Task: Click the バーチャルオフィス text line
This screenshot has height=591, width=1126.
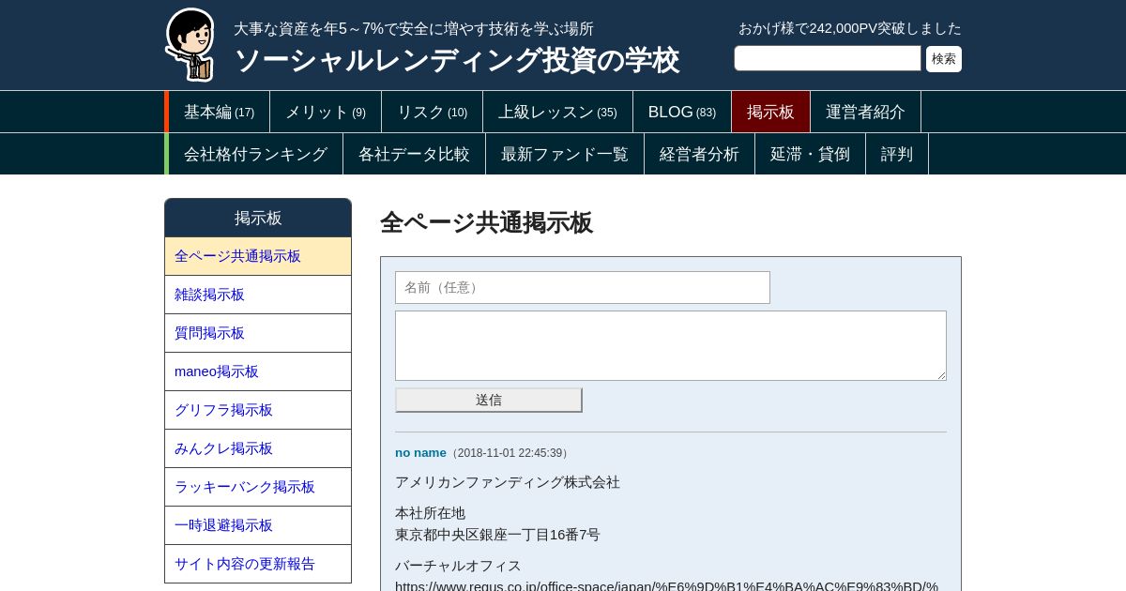Action: (x=458, y=566)
